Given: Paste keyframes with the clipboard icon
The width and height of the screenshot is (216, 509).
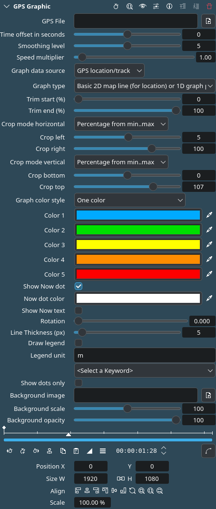Looking at the screenshot, I should click(76, 451).
